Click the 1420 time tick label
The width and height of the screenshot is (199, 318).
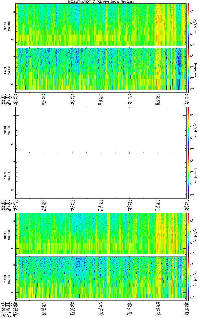[44, 314]
